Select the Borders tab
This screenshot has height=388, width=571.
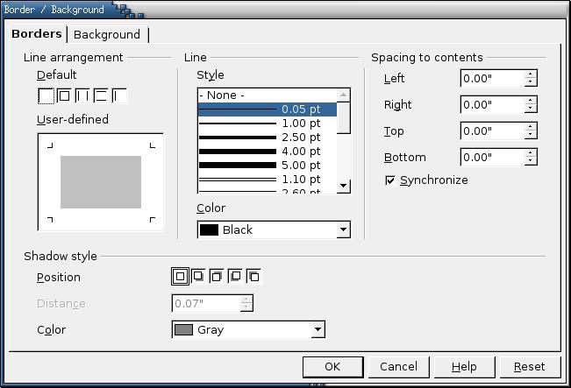click(37, 34)
